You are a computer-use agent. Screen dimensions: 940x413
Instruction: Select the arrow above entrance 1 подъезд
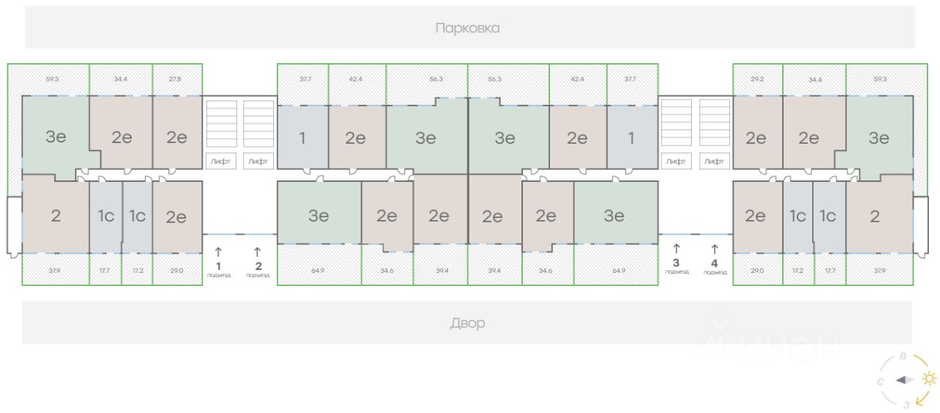pos(218,251)
